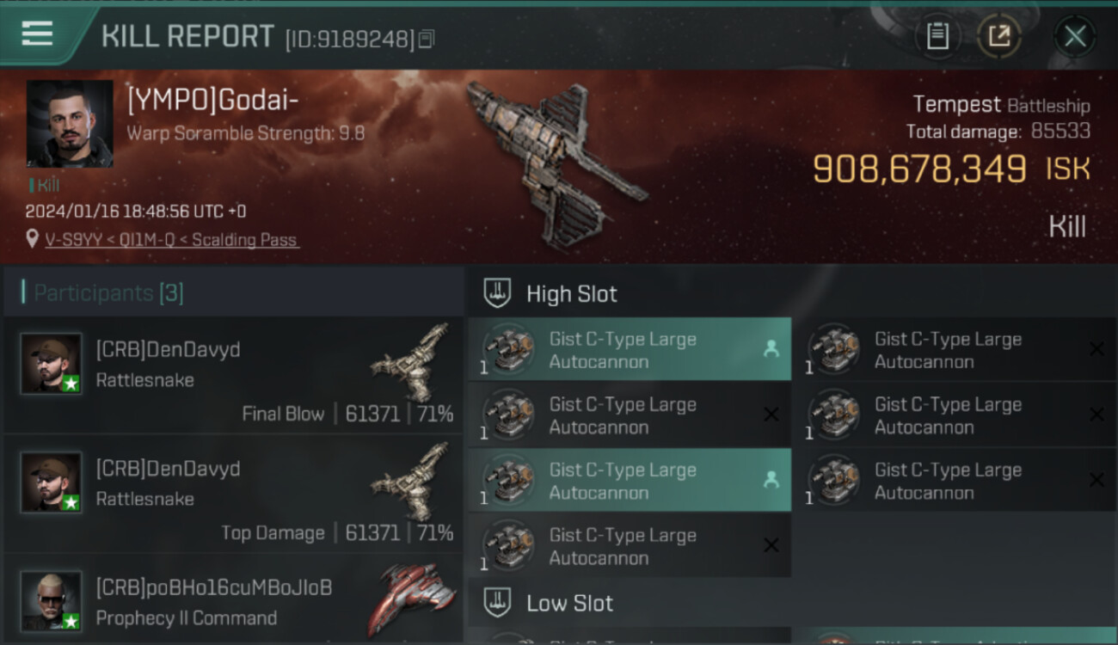Open the V-S9YY location link
This screenshot has height=645, width=1118.
[x=172, y=240]
